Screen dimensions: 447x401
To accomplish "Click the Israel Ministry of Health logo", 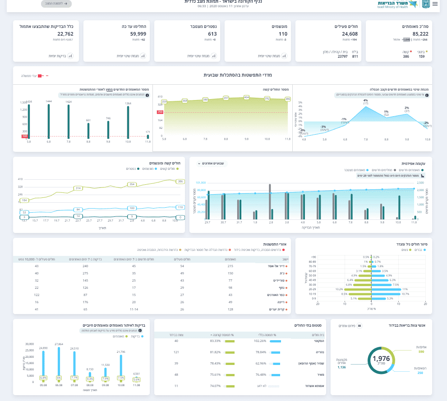I will tap(397, 4).
